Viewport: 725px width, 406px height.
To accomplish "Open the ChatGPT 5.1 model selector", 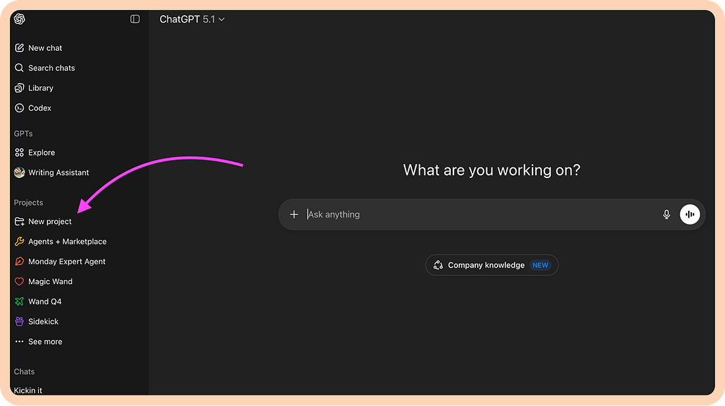I will pos(192,19).
